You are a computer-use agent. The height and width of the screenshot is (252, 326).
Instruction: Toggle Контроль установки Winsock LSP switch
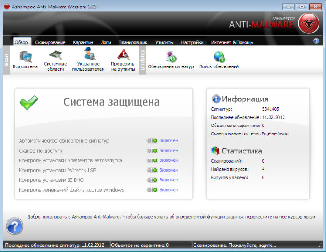pyautogui.click(x=152, y=170)
